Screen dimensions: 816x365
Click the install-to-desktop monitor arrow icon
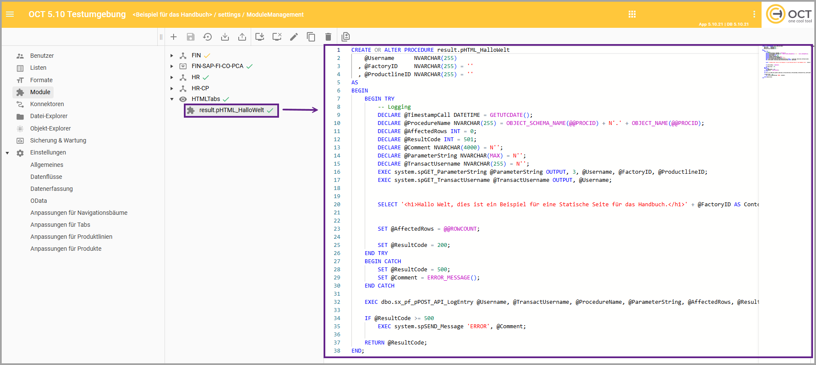point(259,37)
